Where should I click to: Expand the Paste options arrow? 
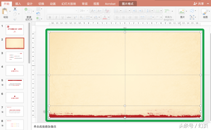[x=10, y=11]
